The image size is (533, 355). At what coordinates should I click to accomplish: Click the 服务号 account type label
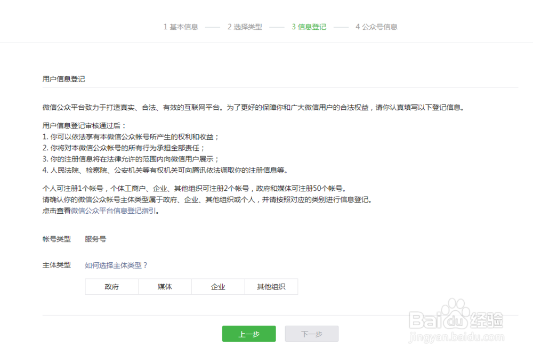pyautogui.click(x=95, y=239)
